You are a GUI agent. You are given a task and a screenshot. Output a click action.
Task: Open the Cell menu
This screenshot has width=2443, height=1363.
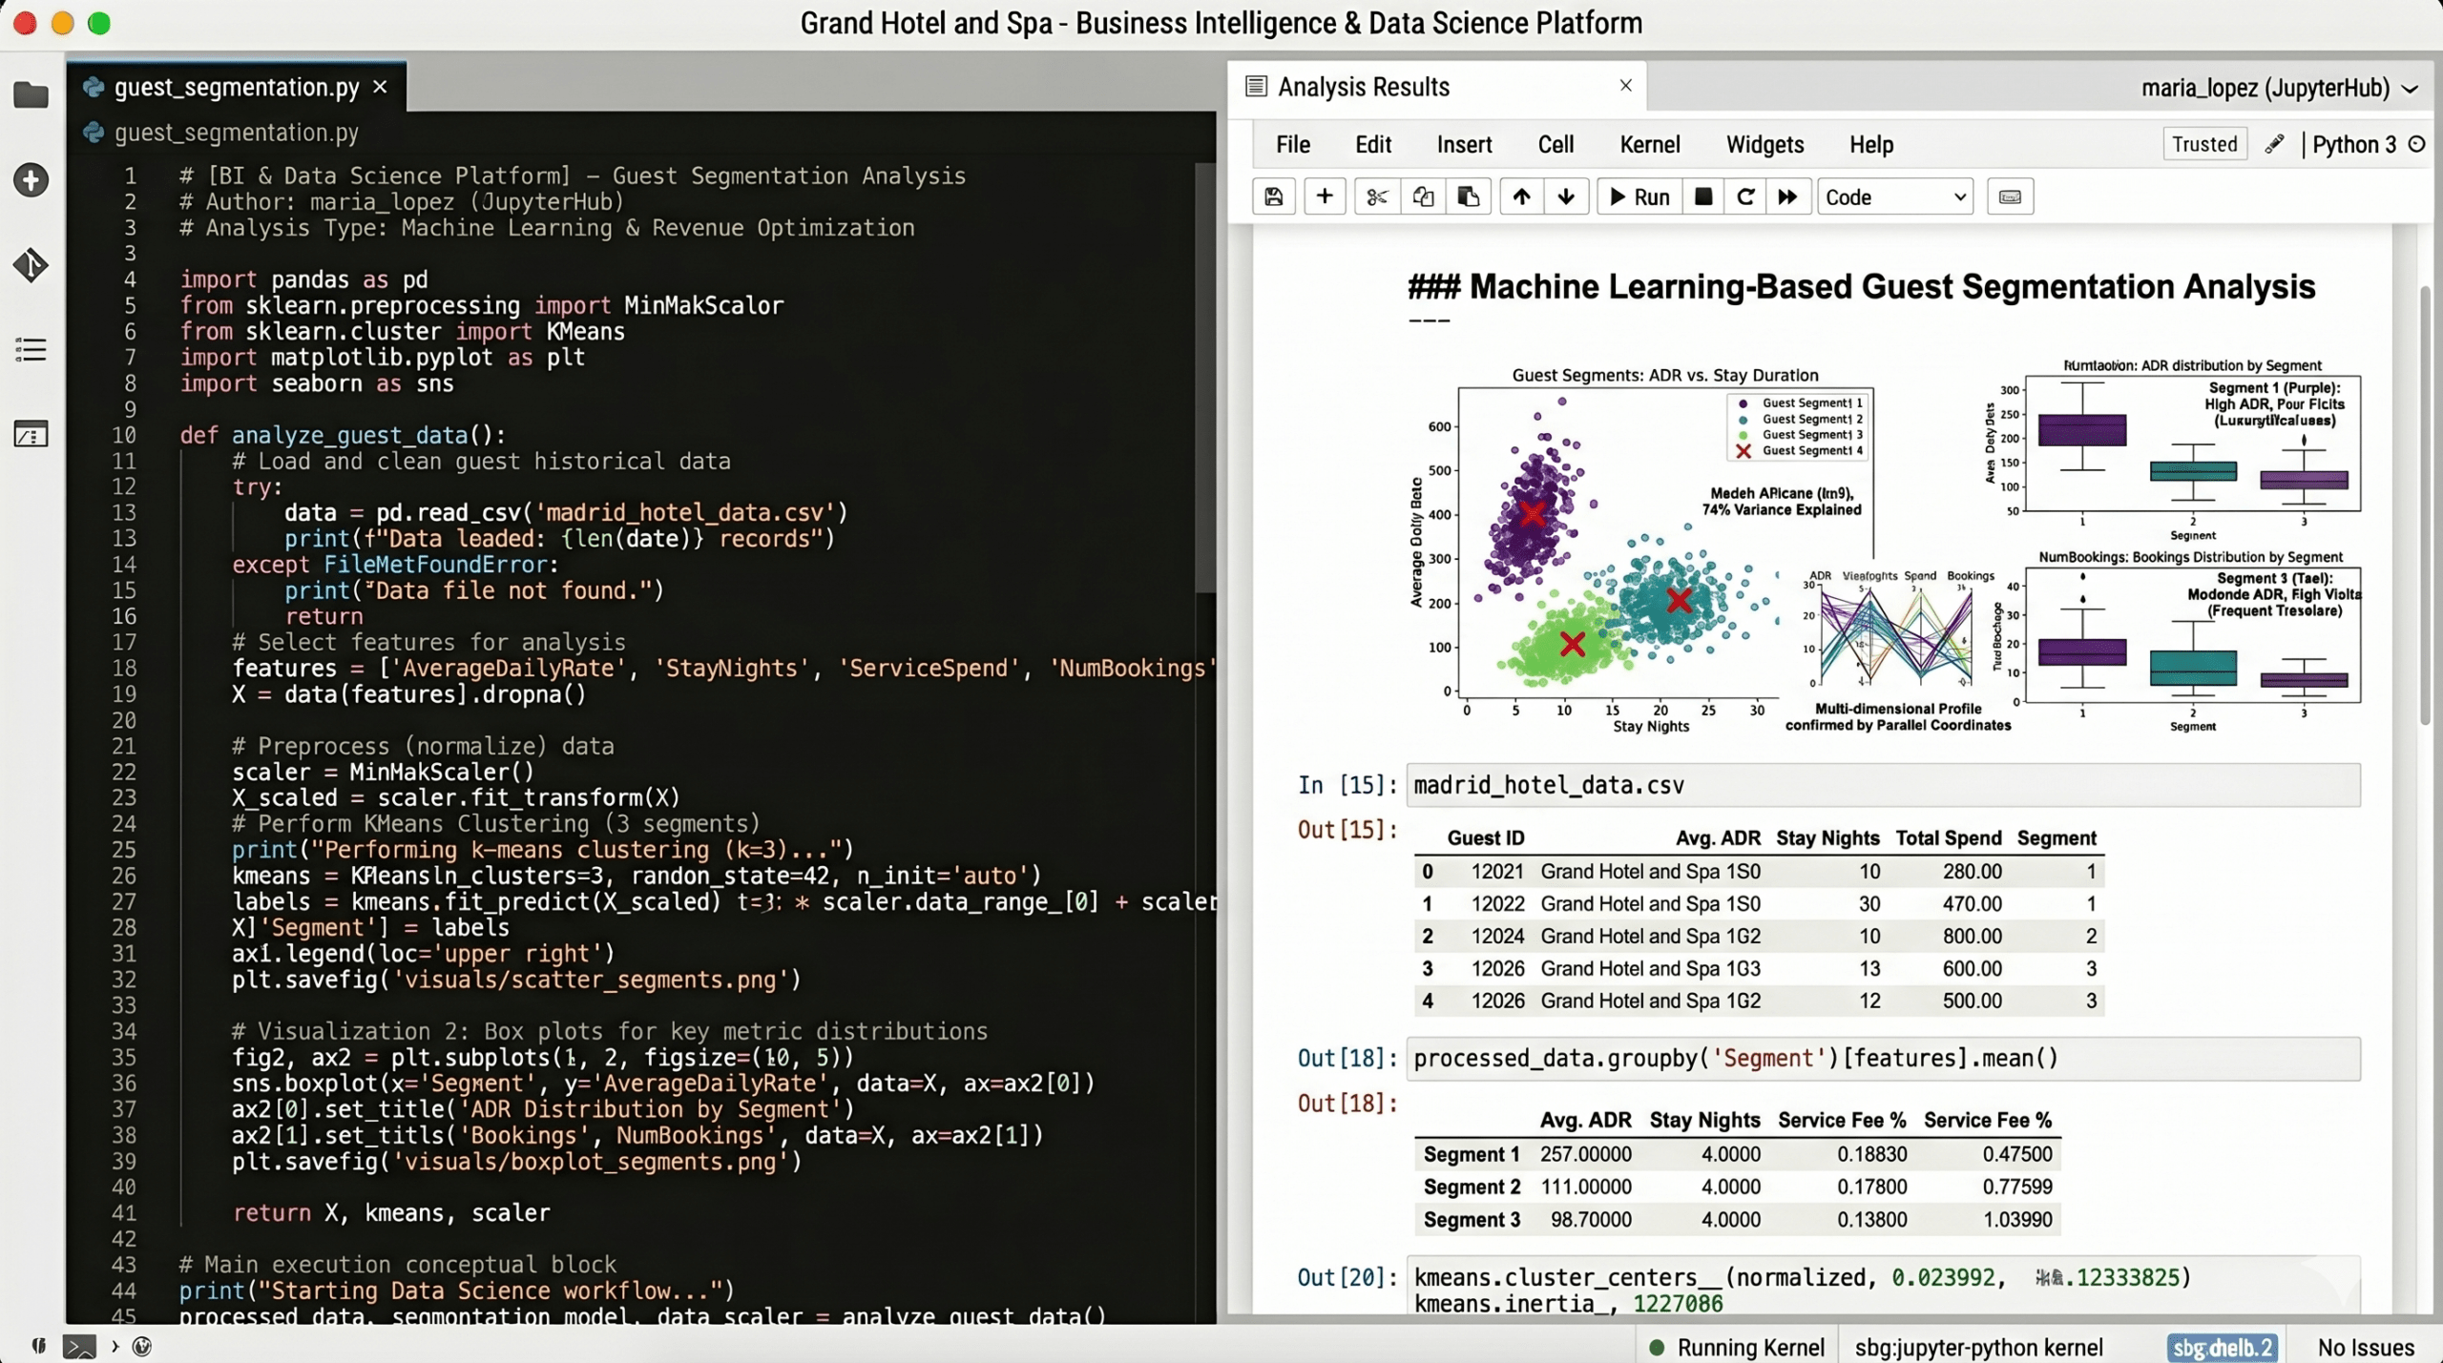[x=1556, y=145]
